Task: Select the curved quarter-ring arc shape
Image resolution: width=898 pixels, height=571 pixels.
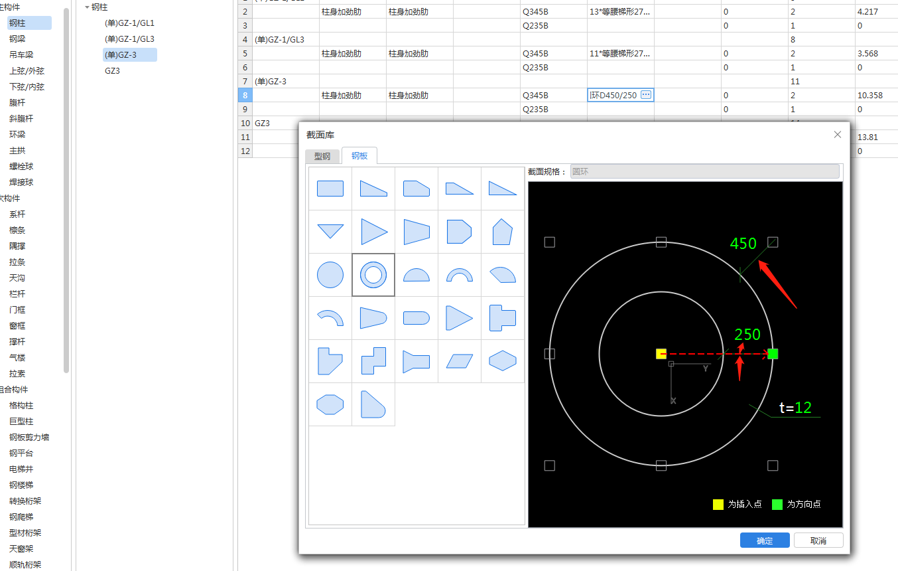Action: pos(330,318)
